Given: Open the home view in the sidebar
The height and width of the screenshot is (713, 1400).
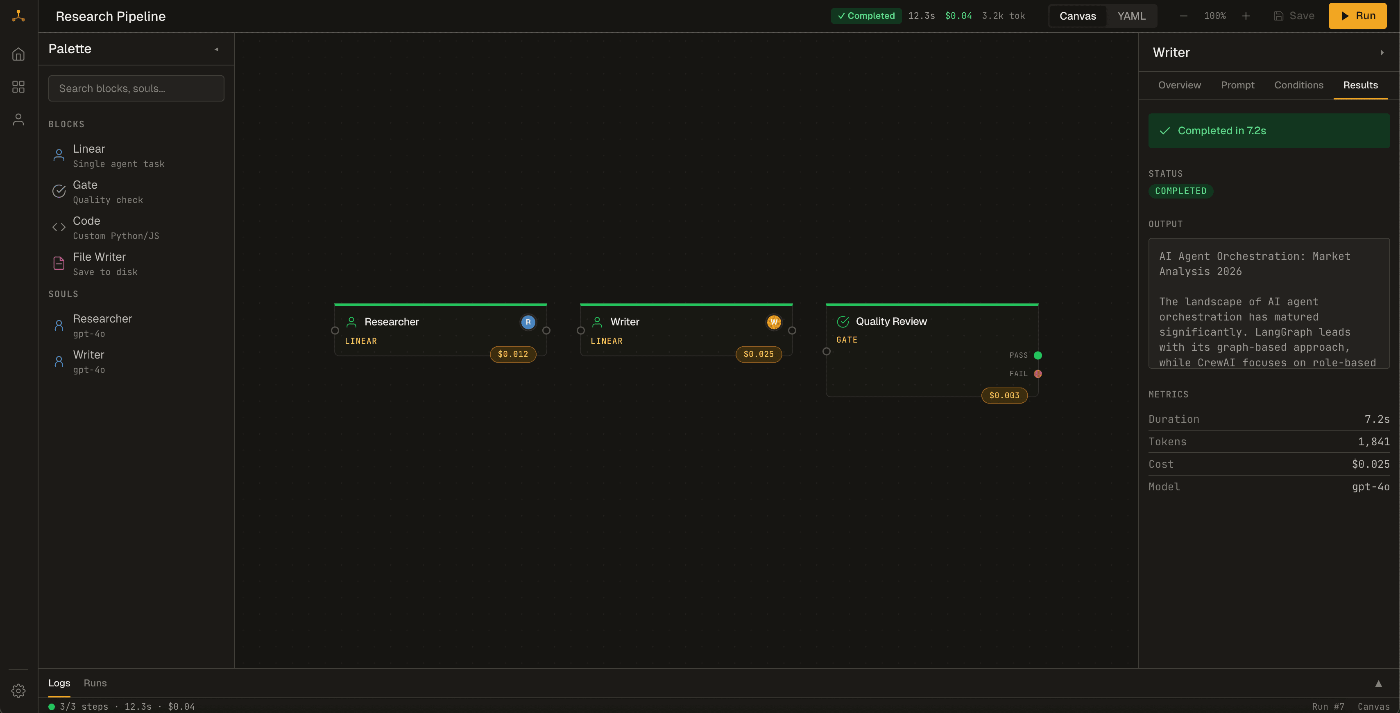Looking at the screenshot, I should click(18, 54).
